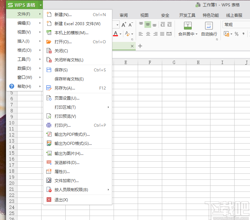Open the font size dropdown arrow
Viewport: 250px width, 220px height.
117,25
